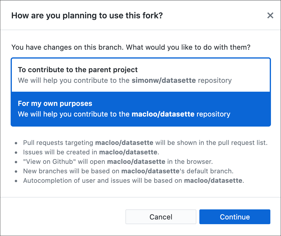Click macloo/datasette in the "View on Github" bullet

[136, 162]
